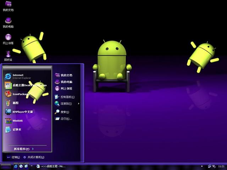The image size is (227, 170).
Task: Click the tray icon beside the clock
Action: point(214,166)
